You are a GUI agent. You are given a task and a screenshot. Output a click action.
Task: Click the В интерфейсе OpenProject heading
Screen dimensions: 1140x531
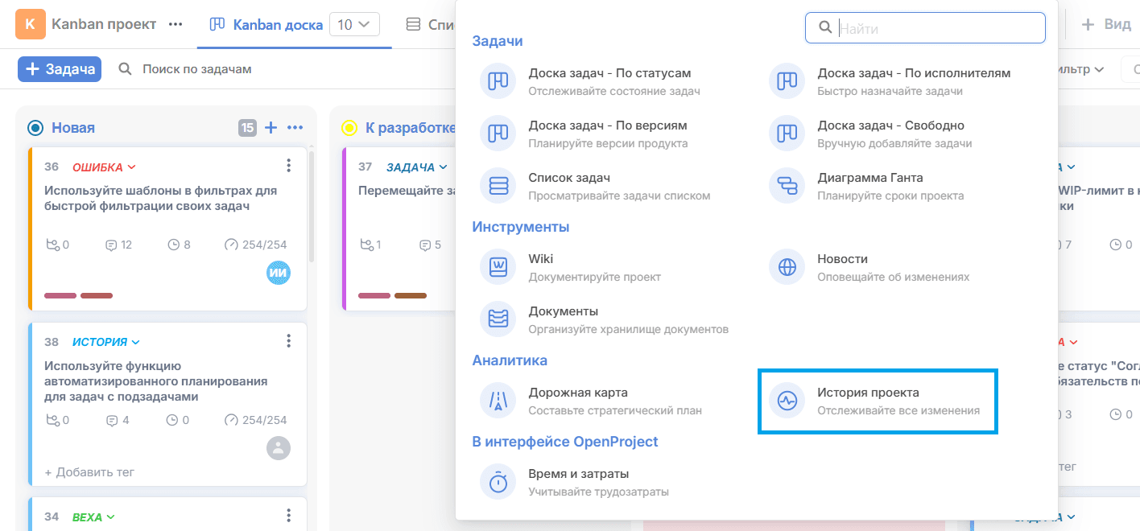565,442
